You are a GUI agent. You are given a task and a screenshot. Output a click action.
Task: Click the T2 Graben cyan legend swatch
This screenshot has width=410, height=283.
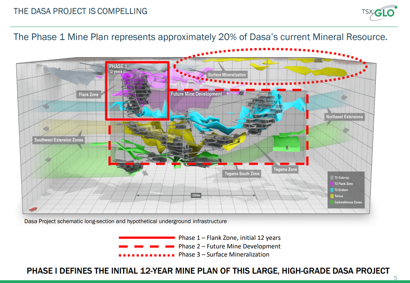[x=332, y=190]
